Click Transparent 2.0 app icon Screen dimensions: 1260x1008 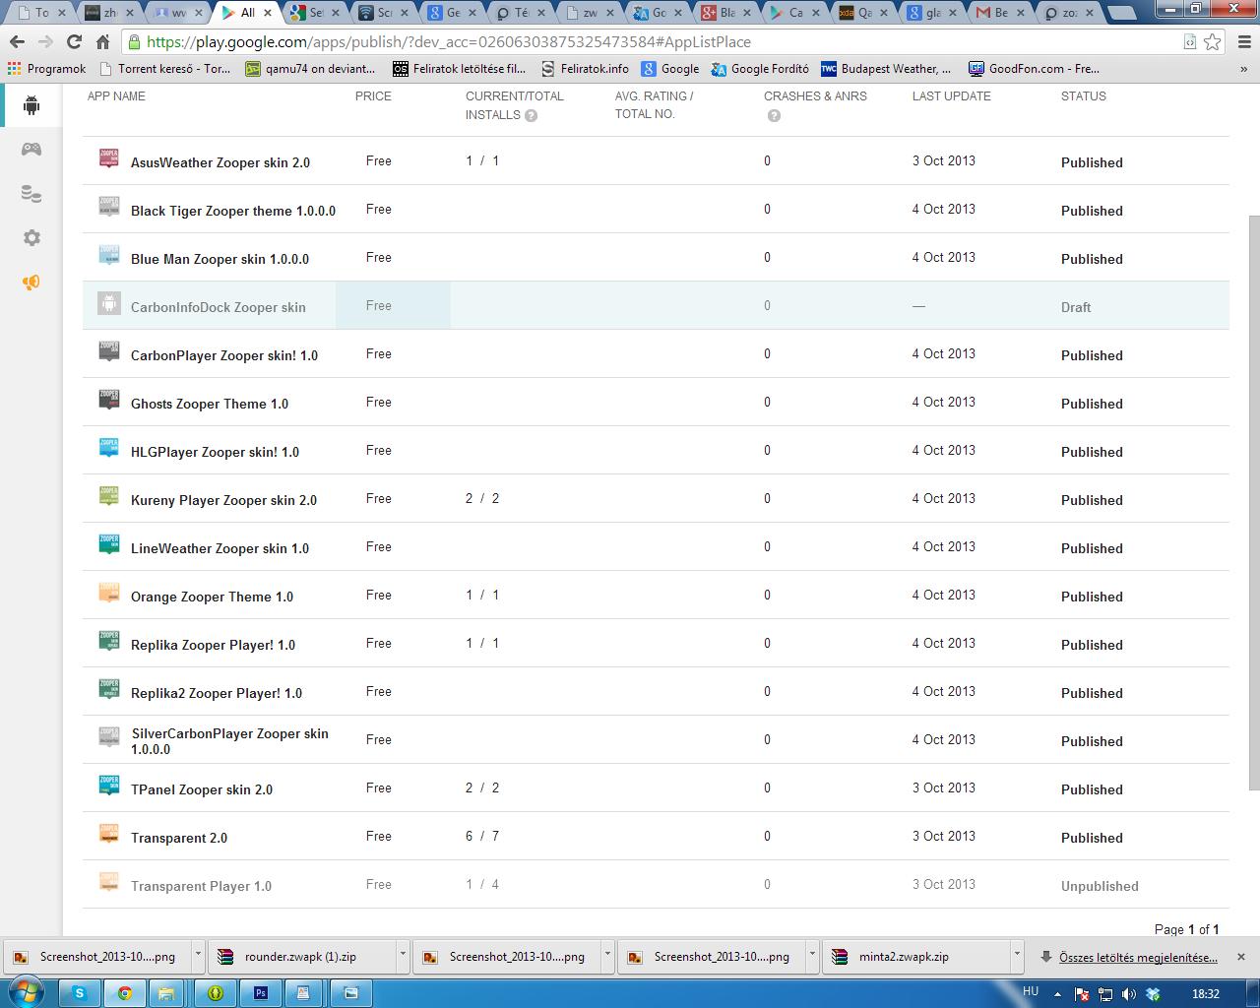[x=108, y=835]
